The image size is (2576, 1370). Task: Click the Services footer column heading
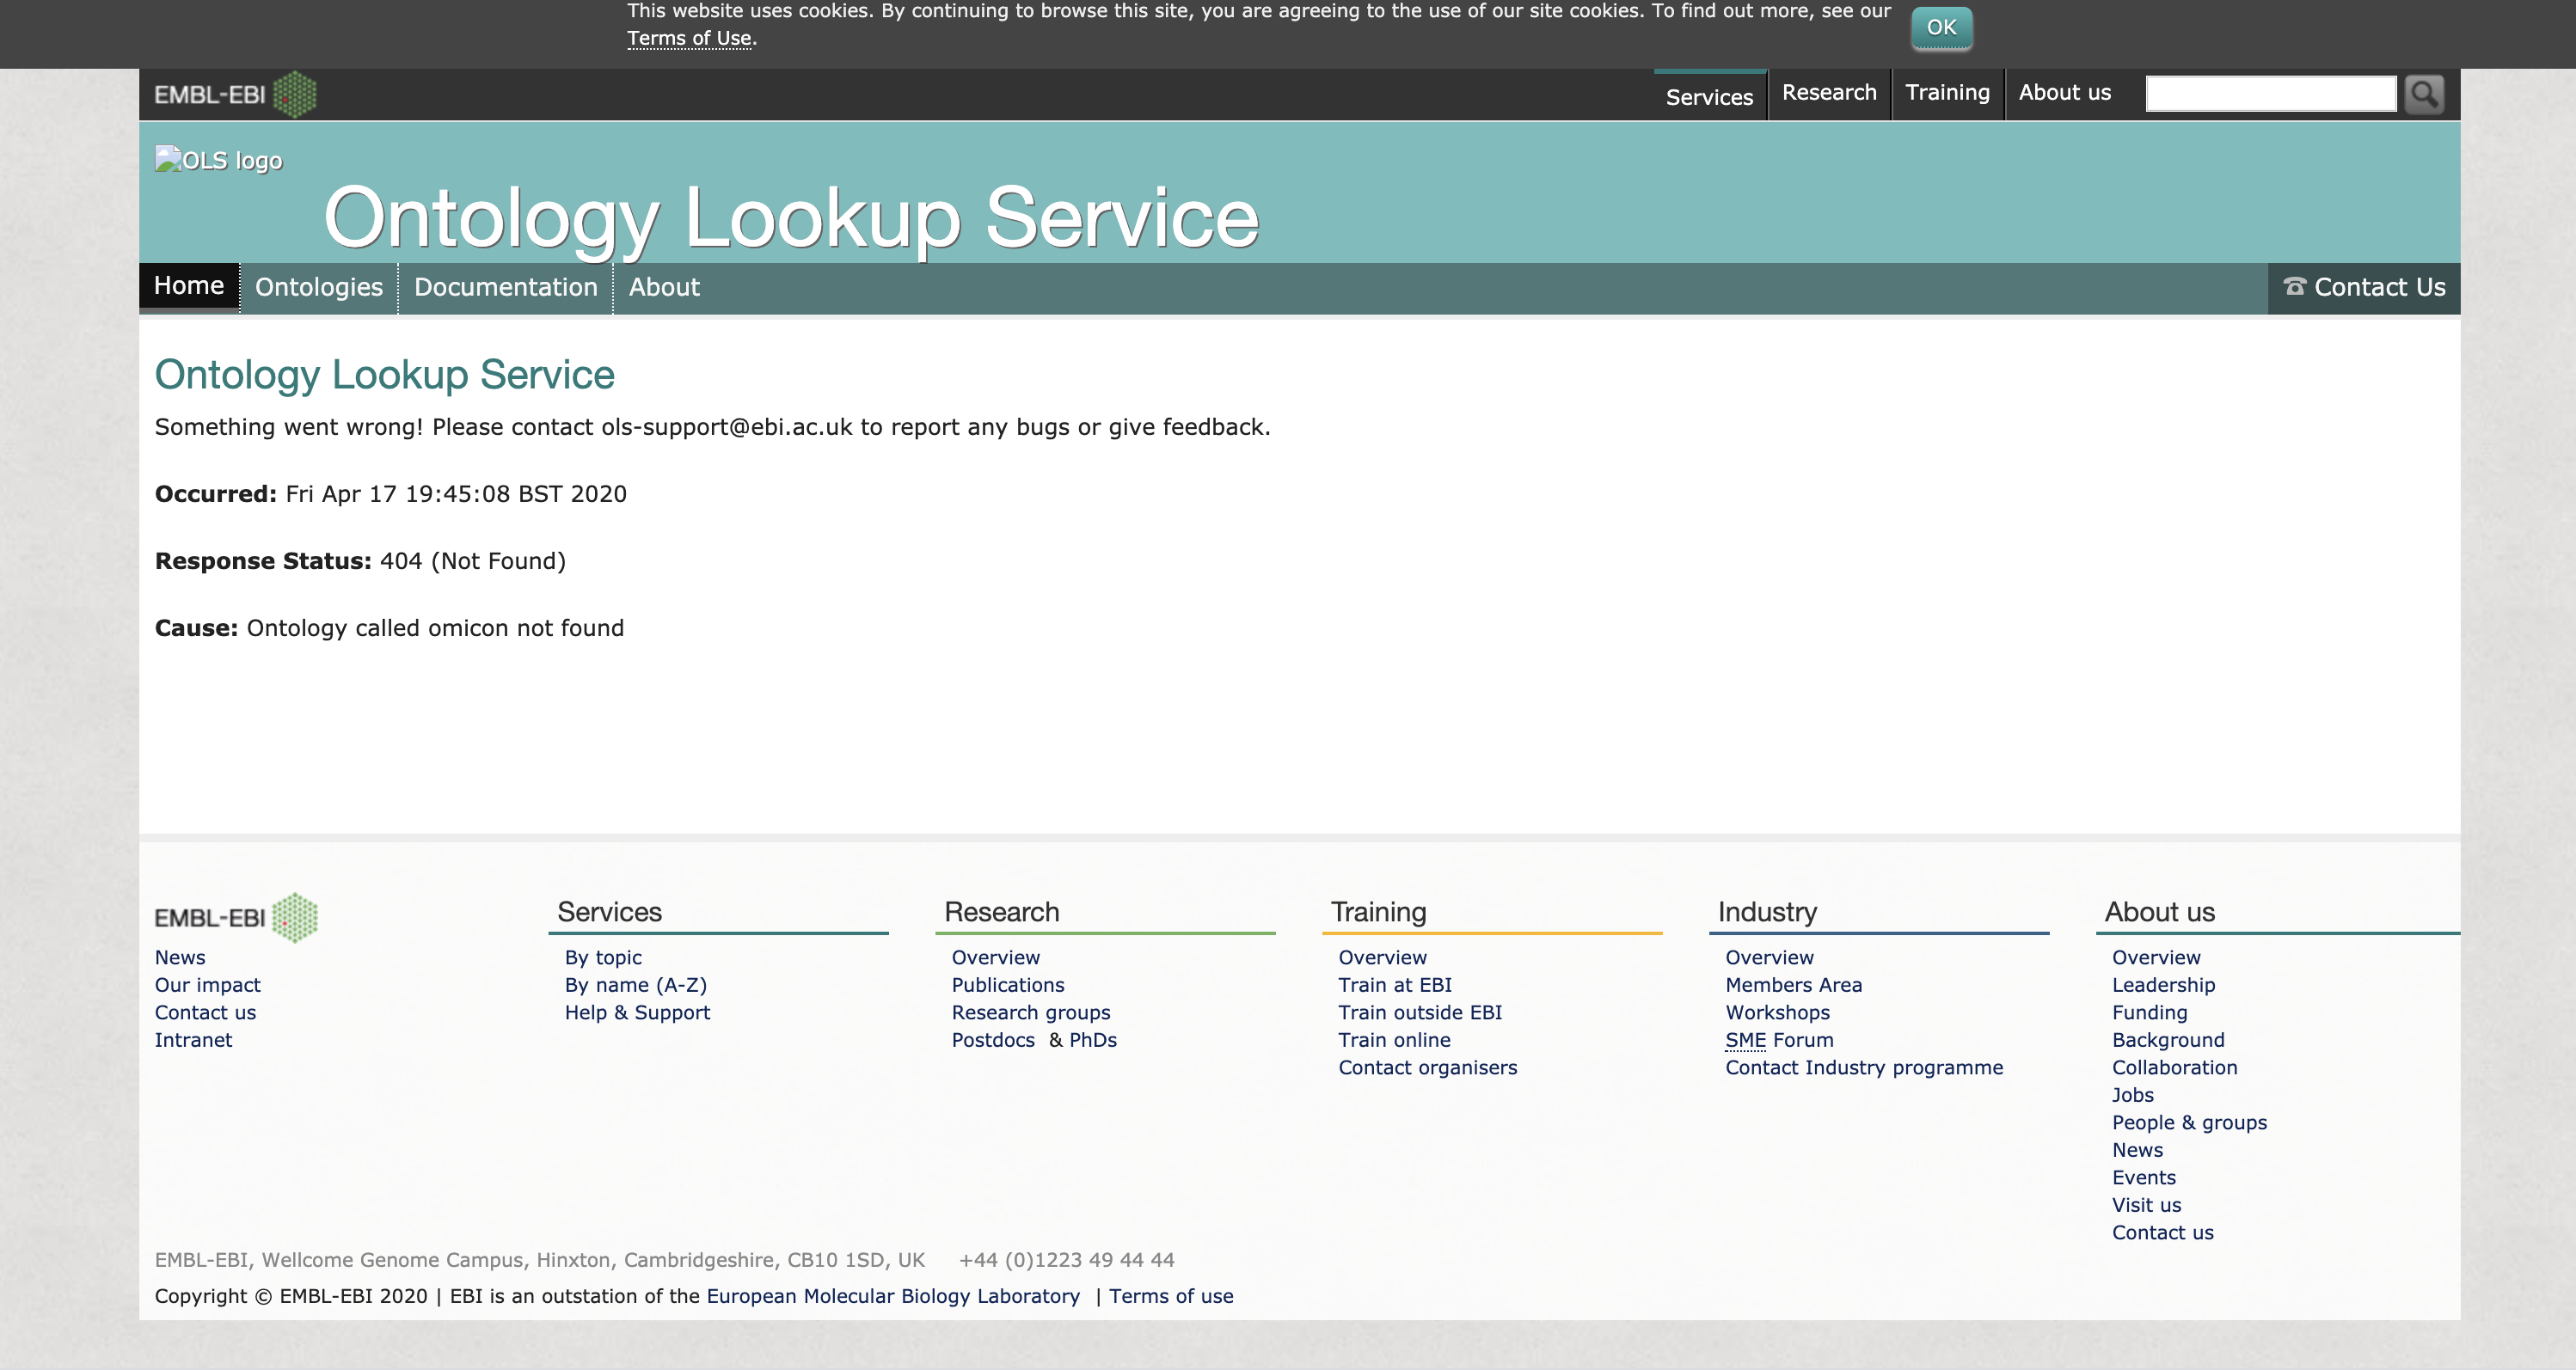coord(609,913)
